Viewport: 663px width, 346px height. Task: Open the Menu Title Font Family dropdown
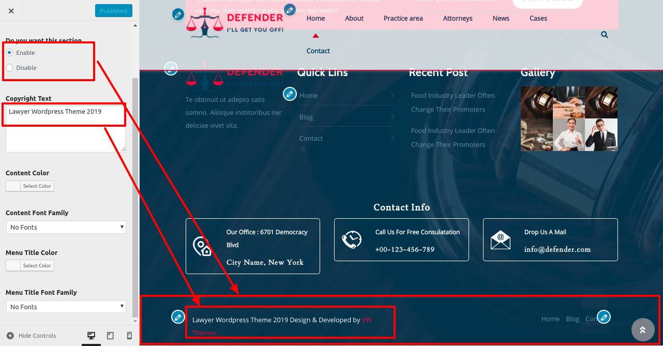point(66,307)
